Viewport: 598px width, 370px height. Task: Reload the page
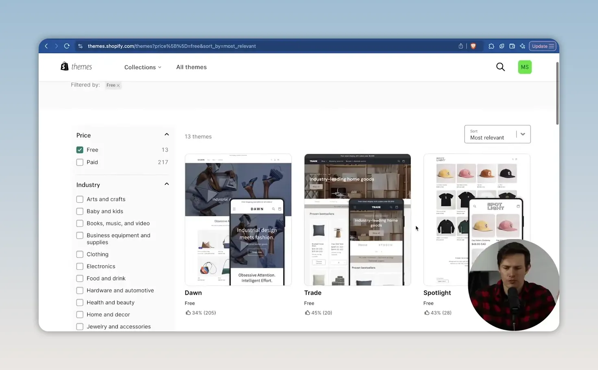pos(67,46)
